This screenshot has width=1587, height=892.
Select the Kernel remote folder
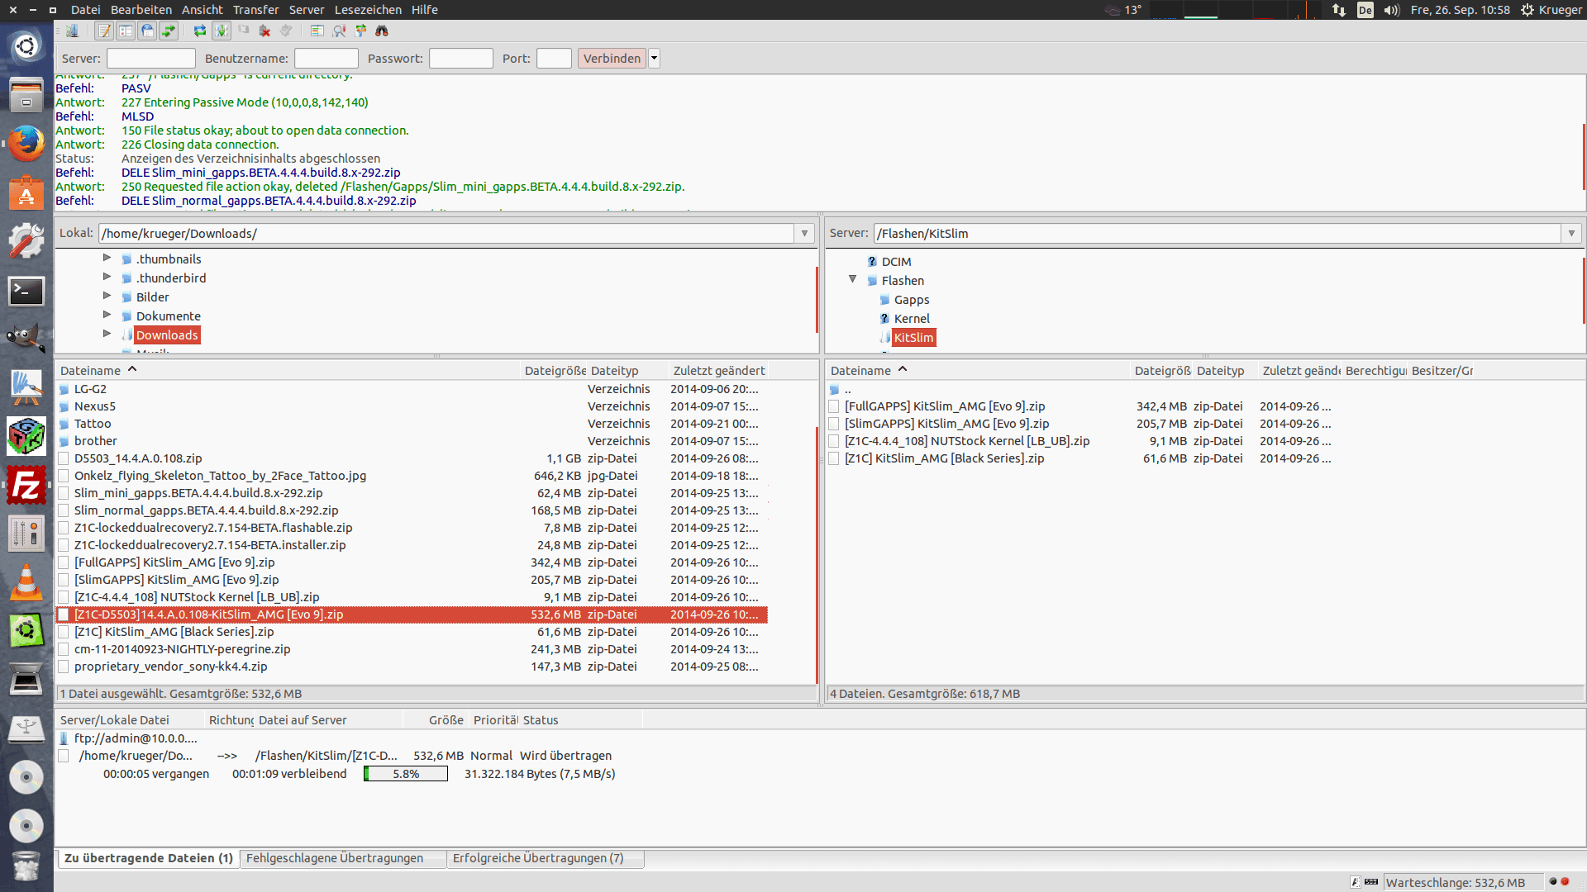[x=912, y=319]
